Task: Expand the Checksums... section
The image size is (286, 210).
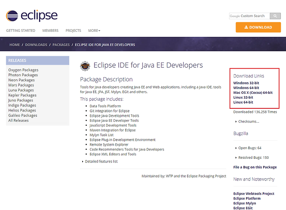Action: 248,121
